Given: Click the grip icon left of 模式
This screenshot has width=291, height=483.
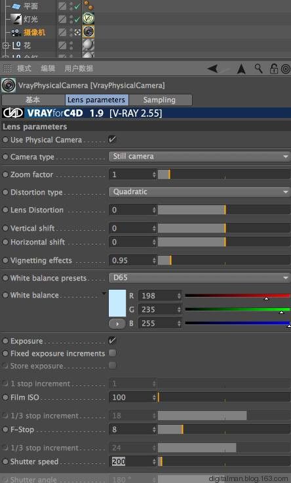Looking at the screenshot, I should [7, 68].
